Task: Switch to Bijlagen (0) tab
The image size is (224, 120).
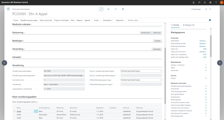Action: tap(189, 25)
